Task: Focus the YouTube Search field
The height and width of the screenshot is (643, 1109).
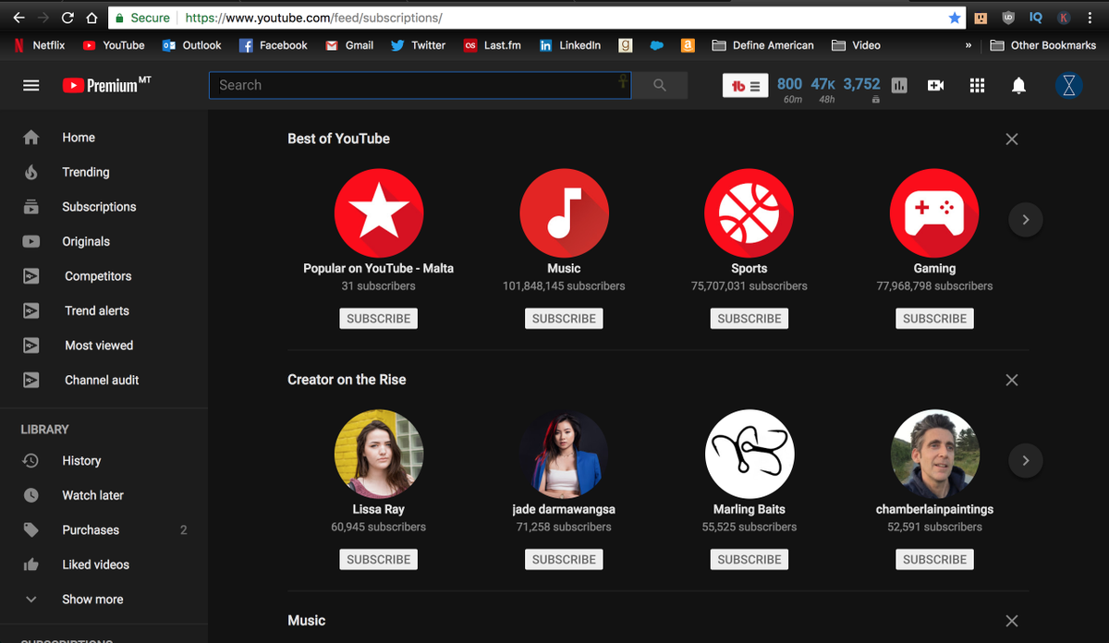Action: (420, 85)
